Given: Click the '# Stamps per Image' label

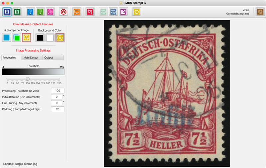Looking at the screenshot, I should (x=16, y=30).
